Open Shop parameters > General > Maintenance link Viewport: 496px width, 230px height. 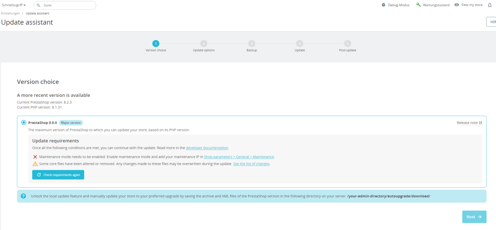(x=239, y=157)
